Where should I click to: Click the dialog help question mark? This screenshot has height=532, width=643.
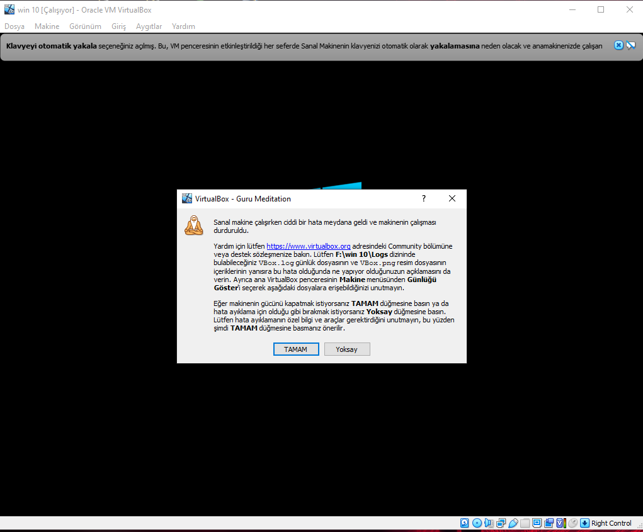tap(424, 198)
